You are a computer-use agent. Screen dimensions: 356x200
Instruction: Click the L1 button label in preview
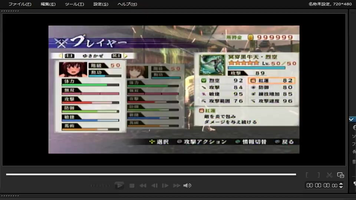pos(69,56)
